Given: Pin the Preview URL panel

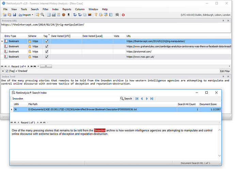Looking at the screenshot, I should 223,21.
